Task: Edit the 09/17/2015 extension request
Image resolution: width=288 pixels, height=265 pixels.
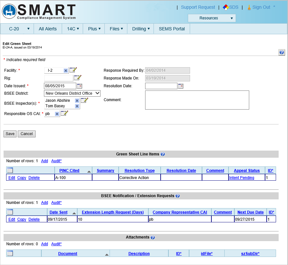Action: coord(12,219)
